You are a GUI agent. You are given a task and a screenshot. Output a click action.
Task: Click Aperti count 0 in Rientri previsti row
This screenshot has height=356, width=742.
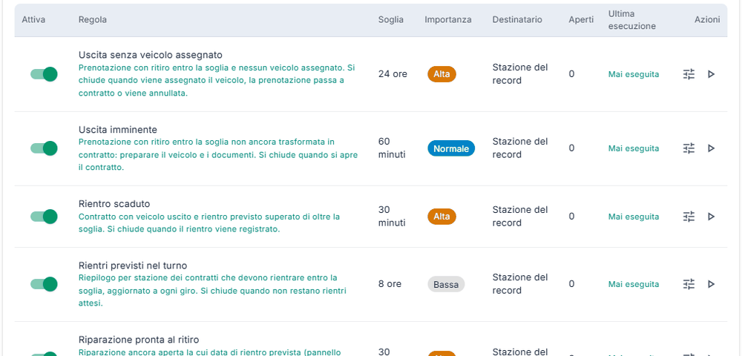pyautogui.click(x=571, y=284)
